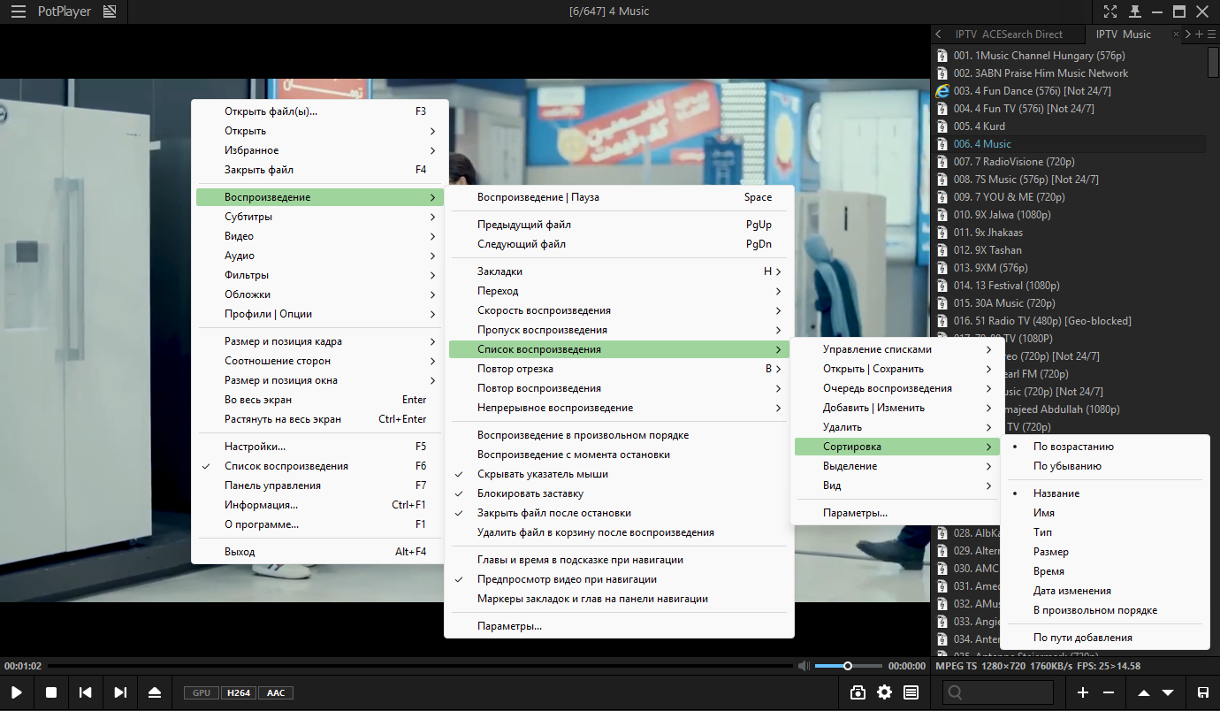
Task: Mute audio via the speaker icon
Action: pyautogui.click(x=803, y=666)
